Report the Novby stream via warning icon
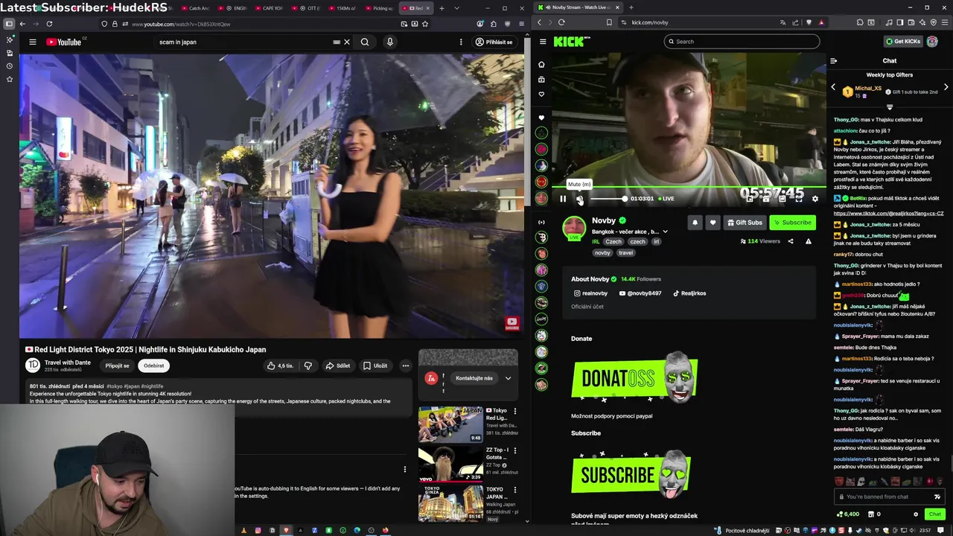This screenshot has height=536, width=953. click(x=808, y=241)
